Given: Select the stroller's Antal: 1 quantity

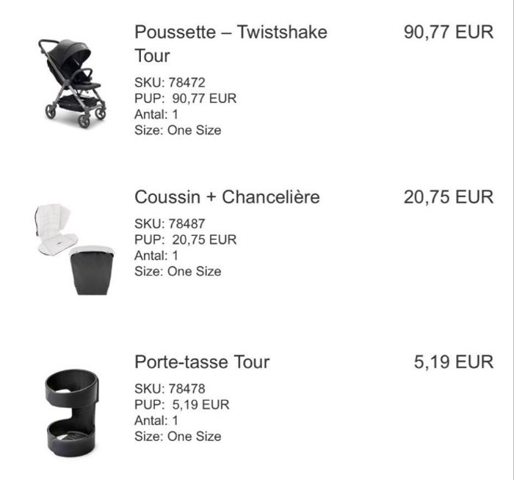Looking at the screenshot, I should click(x=156, y=114).
